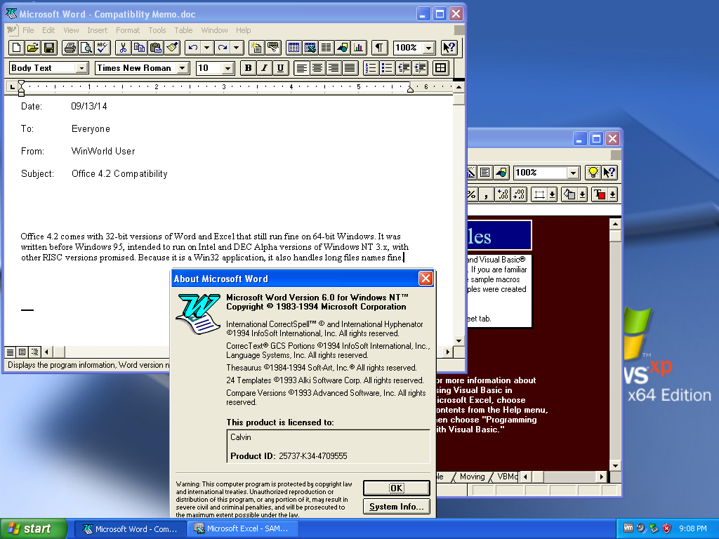The height and width of the screenshot is (539, 719).
Task: Expand Excel Borders palette arrow
Action: click(553, 194)
